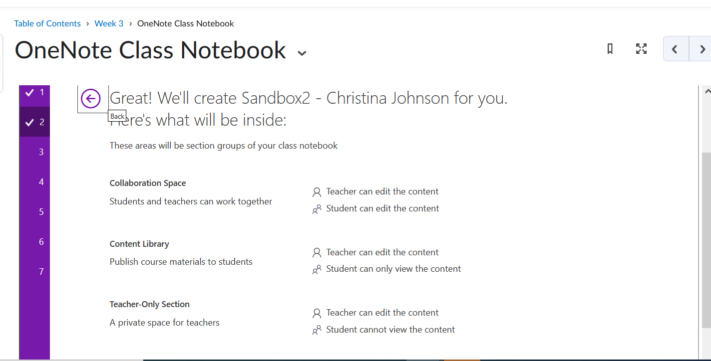Jump to step 5 in the wizard
Viewport: 711px width, 361px height.
(x=41, y=212)
